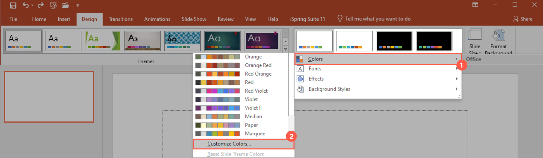Choose the first black variant thumbnail

click(x=394, y=41)
